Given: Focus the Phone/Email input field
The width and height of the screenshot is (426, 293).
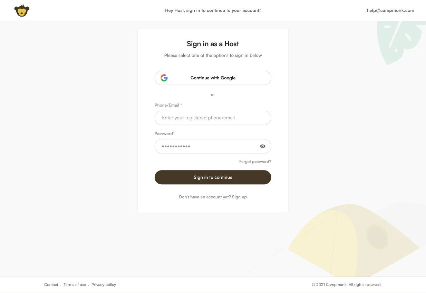Looking at the screenshot, I should click(213, 118).
